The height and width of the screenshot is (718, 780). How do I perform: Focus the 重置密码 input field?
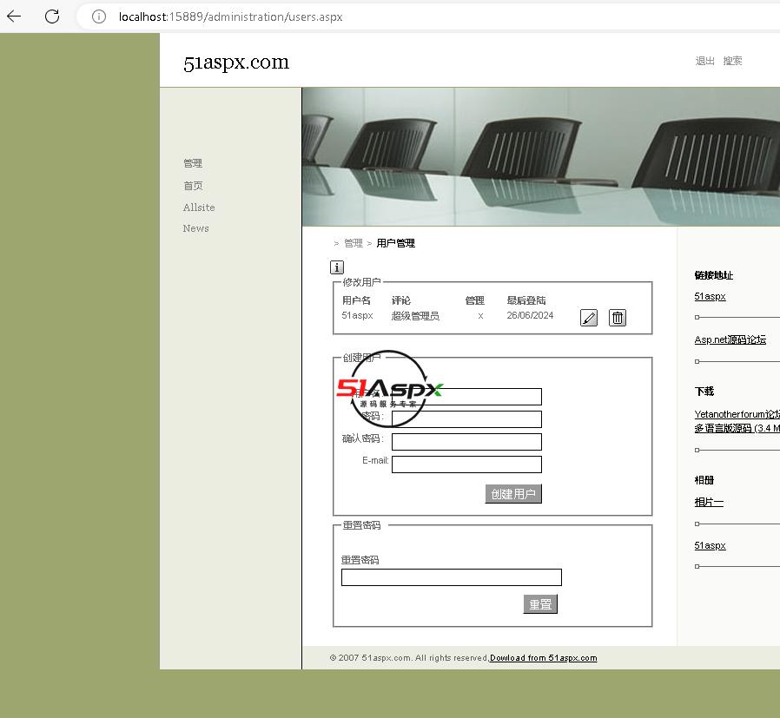point(451,577)
